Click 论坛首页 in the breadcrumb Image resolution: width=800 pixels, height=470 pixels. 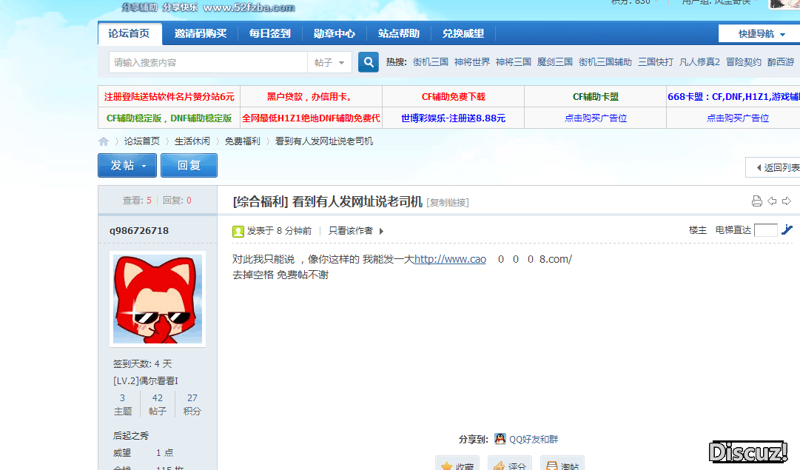point(142,141)
